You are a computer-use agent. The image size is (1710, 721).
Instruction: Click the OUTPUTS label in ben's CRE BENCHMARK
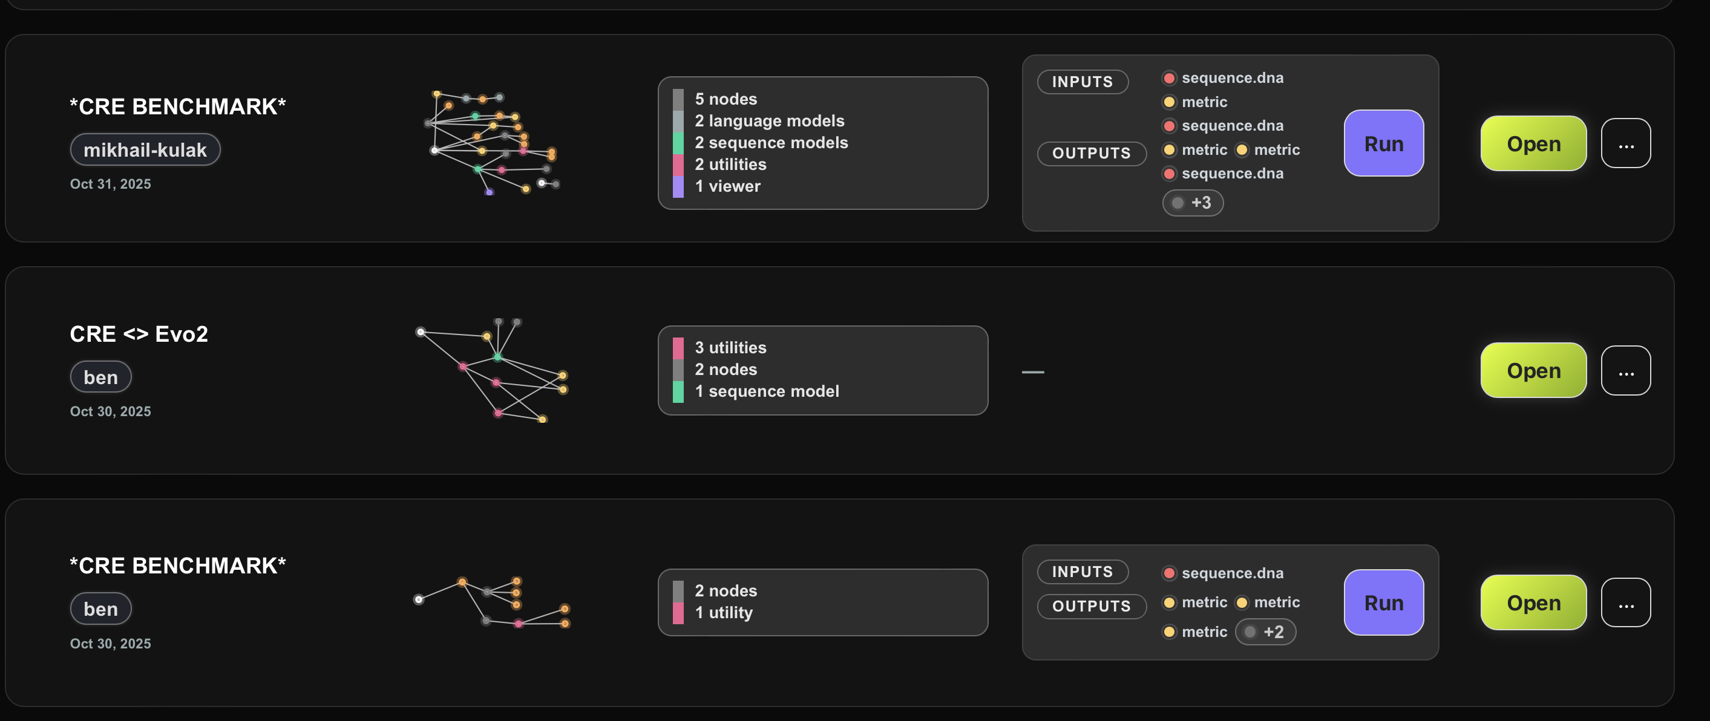pyautogui.click(x=1090, y=606)
